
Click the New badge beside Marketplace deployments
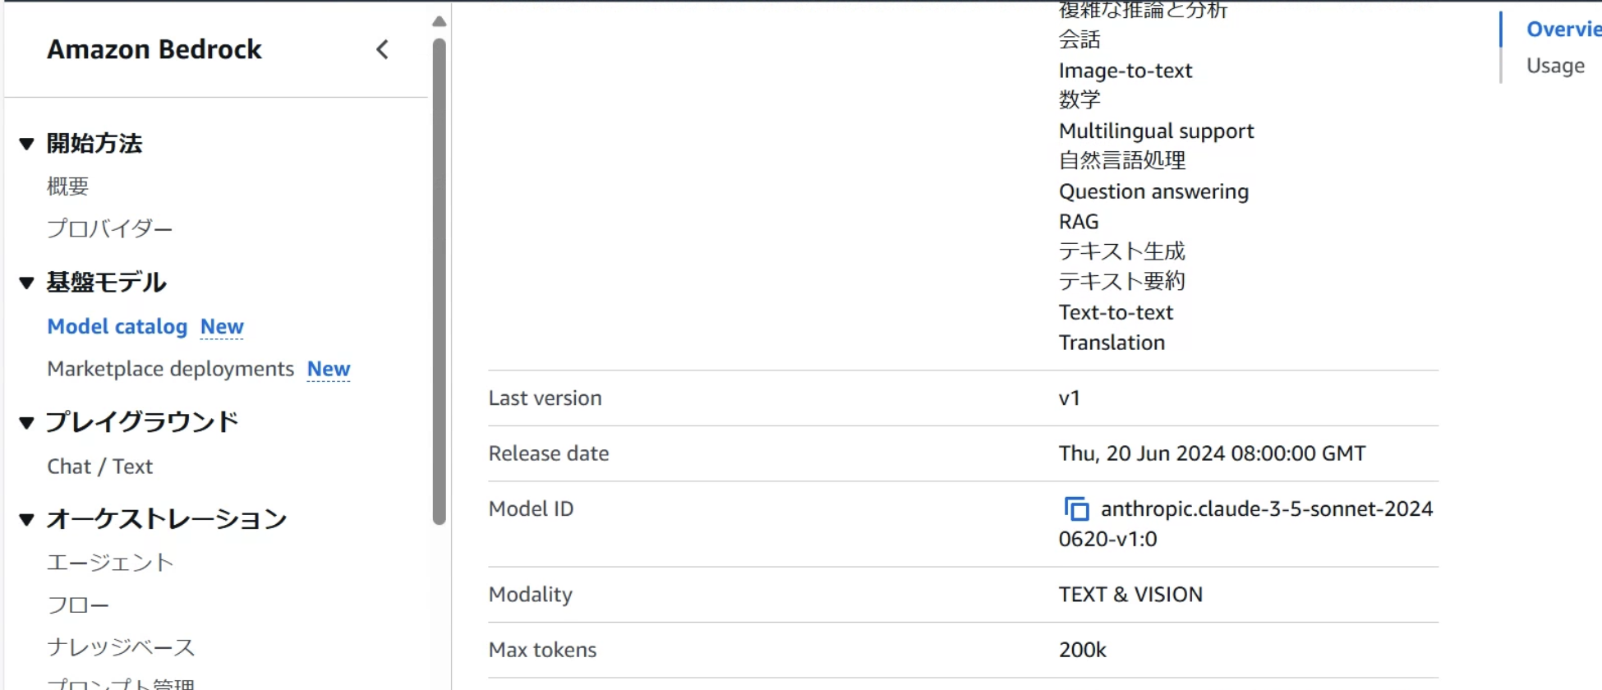[328, 370]
